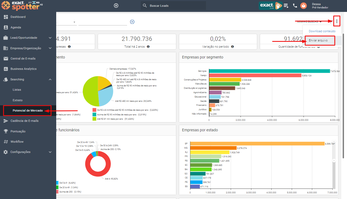Open the MINHAS BUSCAS dropdown

point(310,21)
